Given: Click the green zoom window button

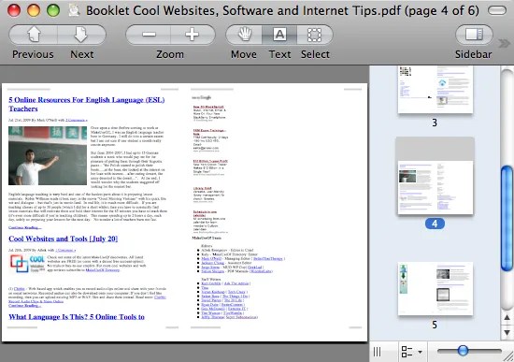Looking at the screenshot, I should tap(53, 10).
